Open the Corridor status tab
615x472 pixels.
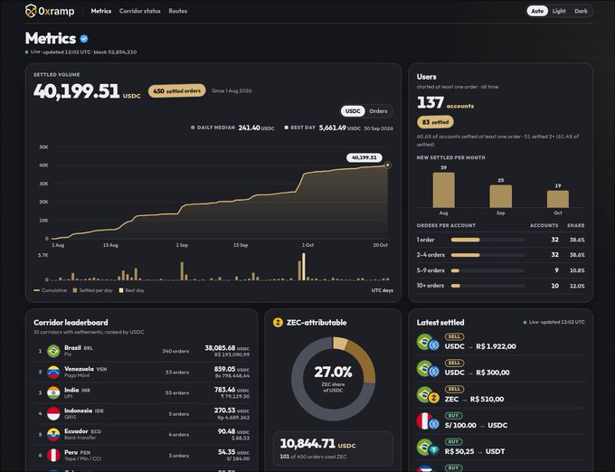pyautogui.click(x=140, y=11)
